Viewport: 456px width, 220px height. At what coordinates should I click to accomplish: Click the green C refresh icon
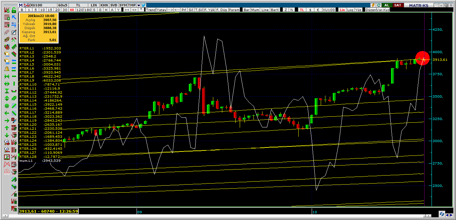(379, 5)
